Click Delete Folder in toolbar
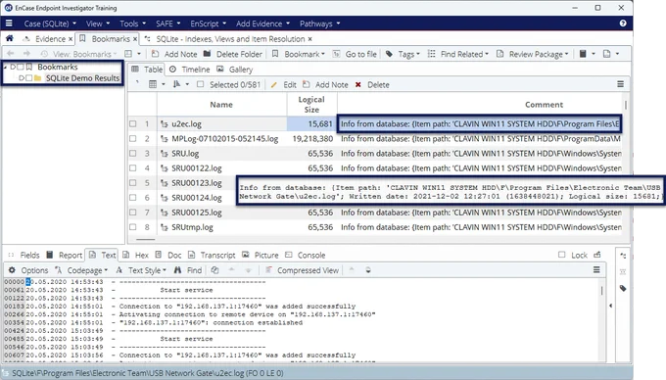The width and height of the screenshot is (666, 380). 233,54
